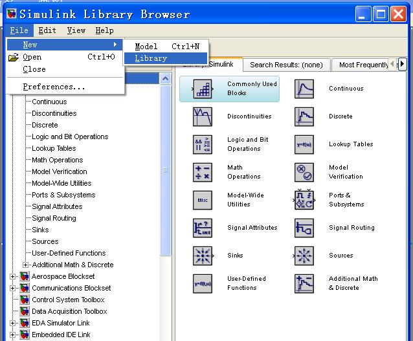Expand the Additional Math & Discrete node
Screen dimensions: 413x341
(25, 265)
